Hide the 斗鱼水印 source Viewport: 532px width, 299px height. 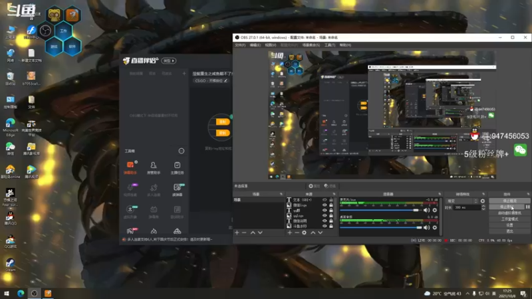pyautogui.click(x=325, y=226)
